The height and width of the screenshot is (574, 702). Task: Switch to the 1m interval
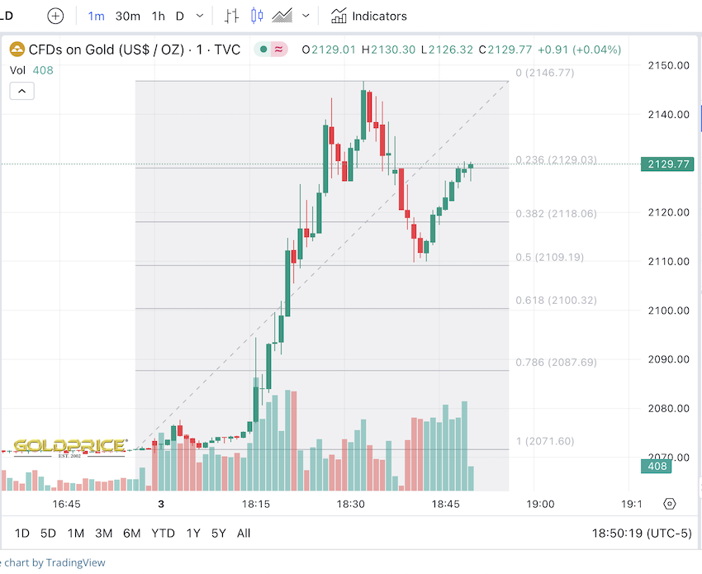[x=96, y=16]
